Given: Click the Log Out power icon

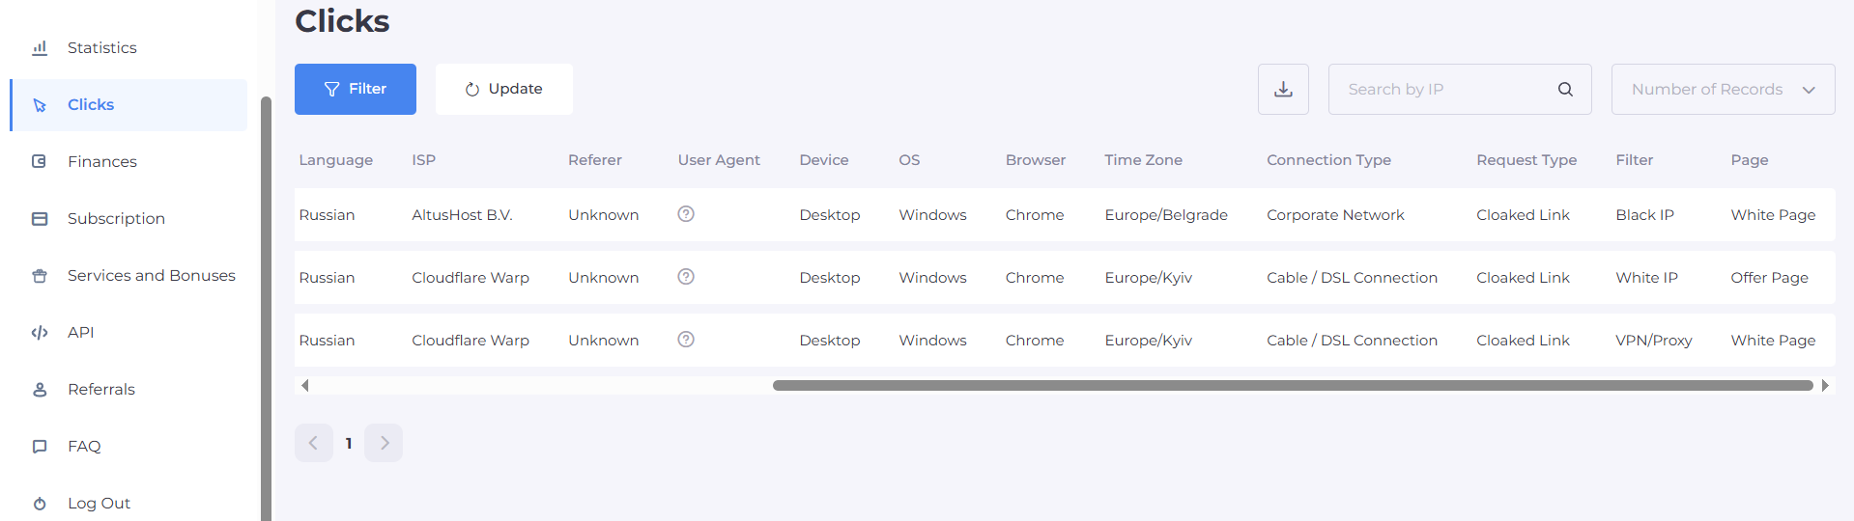Looking at the screenshot, I should (40, 504).
